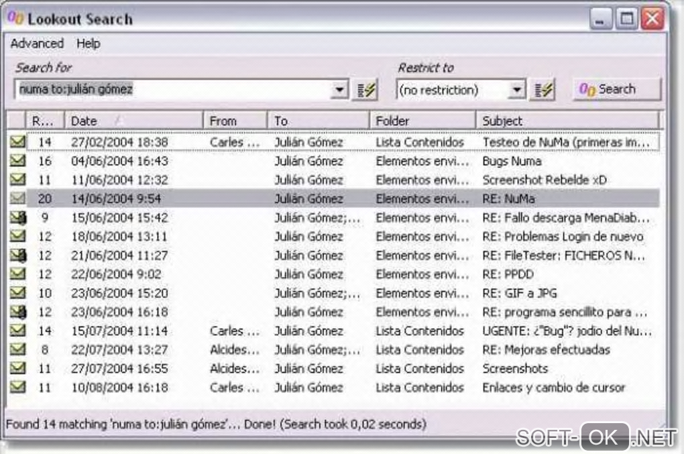This screenshot has height=454, width=684.
Task: Click attachment envelope icon for programa sencillito email
Action: (x=18, y=312)
